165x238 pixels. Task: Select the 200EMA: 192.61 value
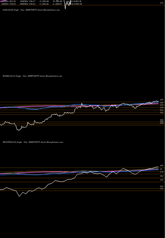tap(28, 4)
